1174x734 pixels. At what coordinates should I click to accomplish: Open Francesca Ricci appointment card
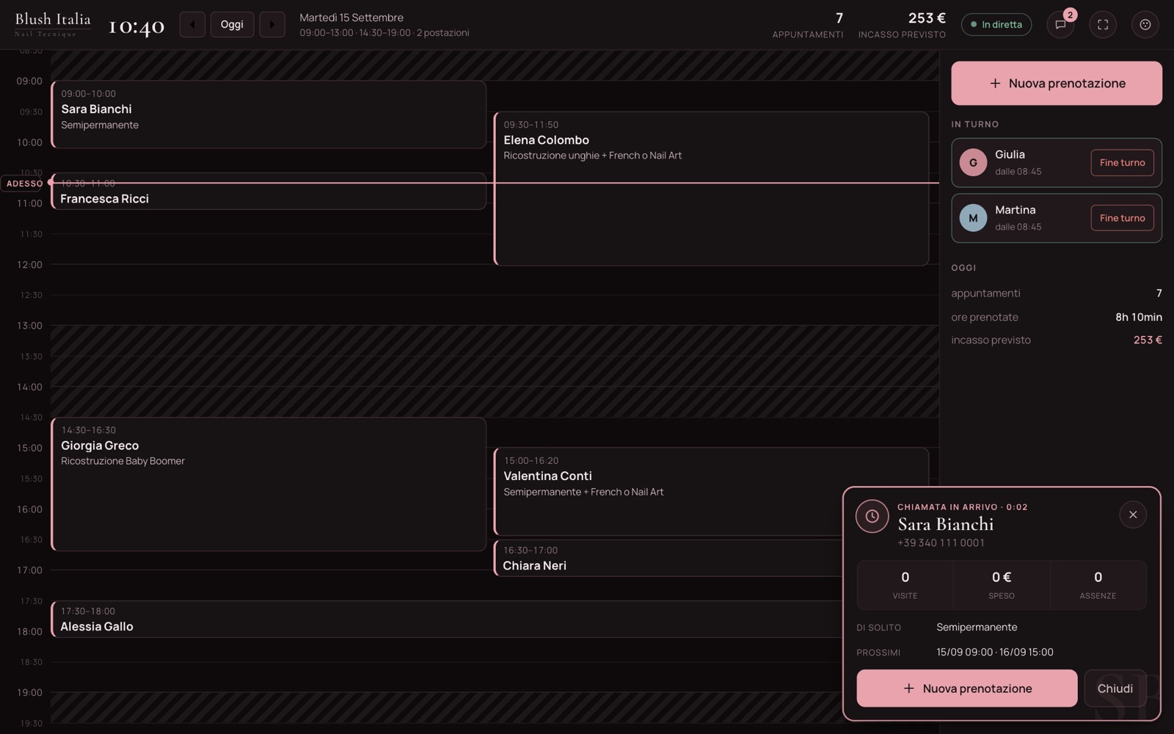coord(269,192)
